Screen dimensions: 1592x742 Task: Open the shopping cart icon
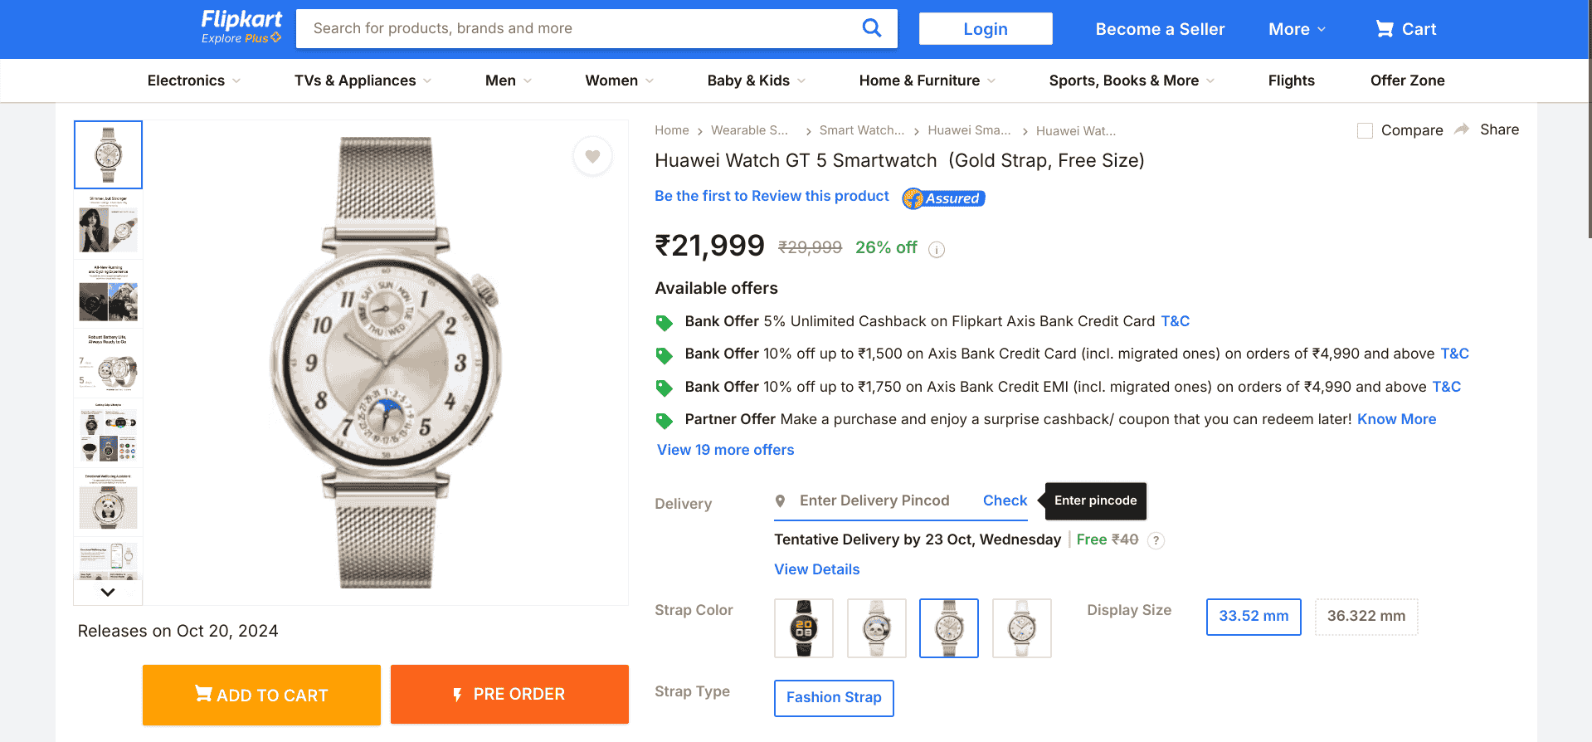click(x=1384, y=29)
